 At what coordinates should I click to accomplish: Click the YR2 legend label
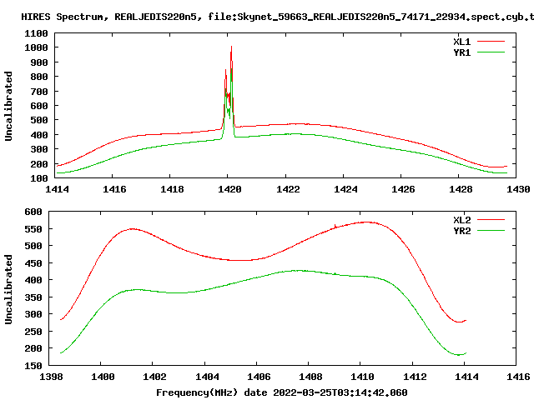pyautogui.click(x=461, y=231)
